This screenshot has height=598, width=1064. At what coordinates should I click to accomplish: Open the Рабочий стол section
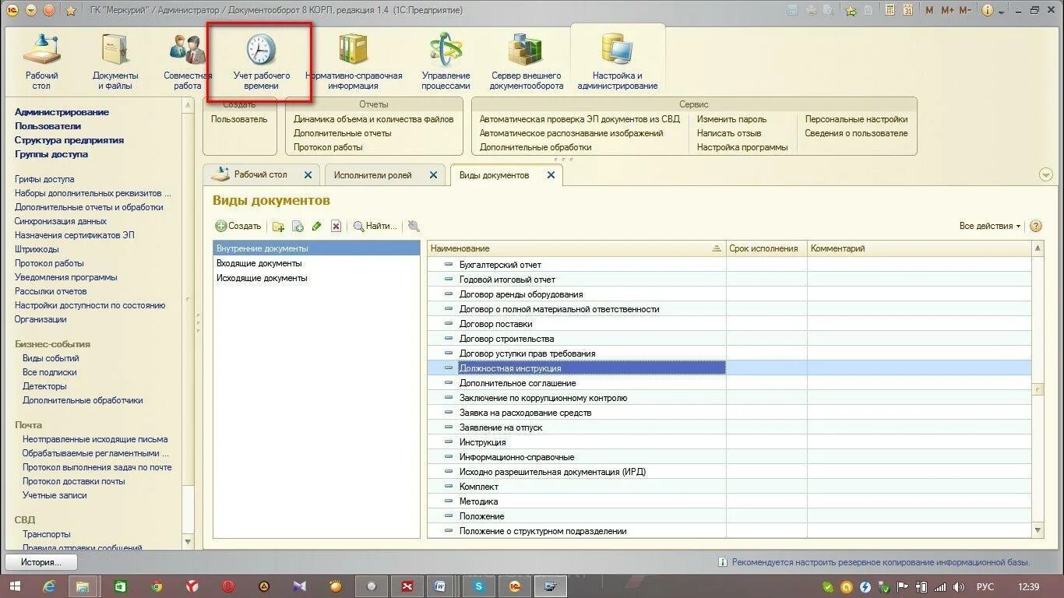[41, 62]
